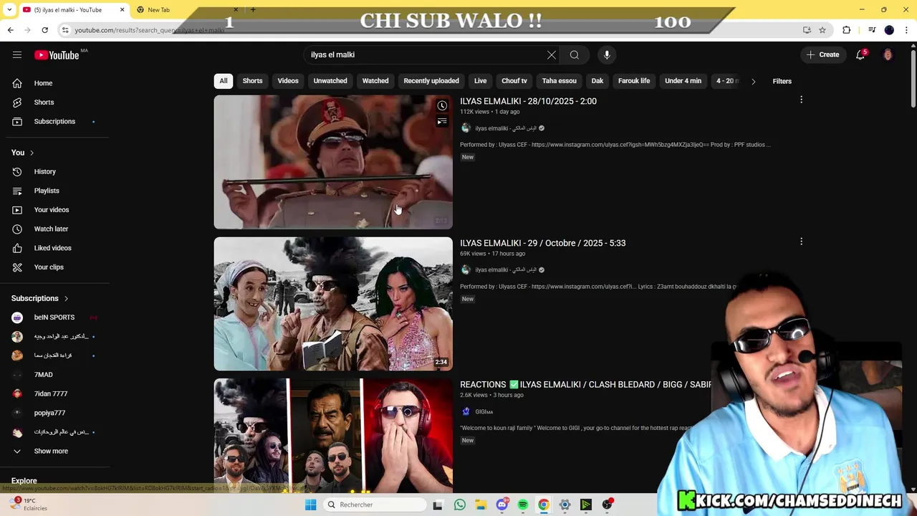Expand the You section chevron
The width and height of the screenshot is (917, 516).
[x=32, y=153]
